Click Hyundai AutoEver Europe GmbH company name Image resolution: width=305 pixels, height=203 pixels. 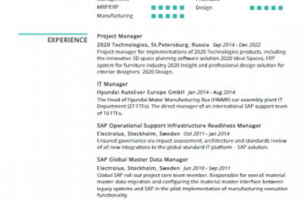[141, 92]
